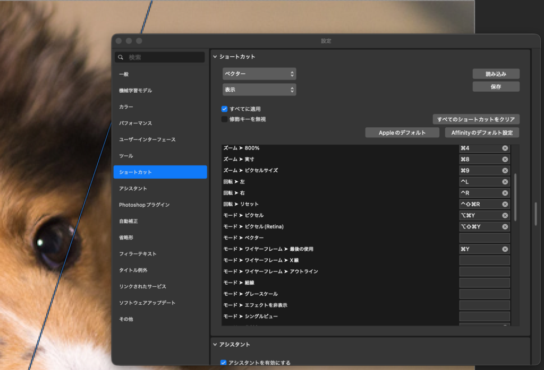Screen dimensions: 544x370
Task: Click the shortcut list vertical scrollbar
Action: pyautogui.click(x=515, y=196)
